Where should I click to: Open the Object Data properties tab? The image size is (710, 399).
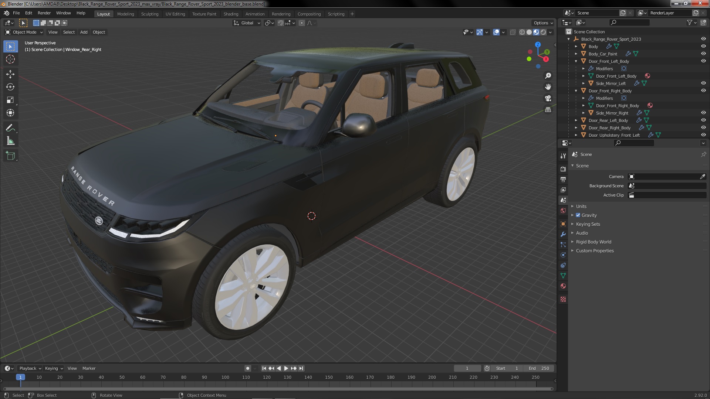(563, 276)
